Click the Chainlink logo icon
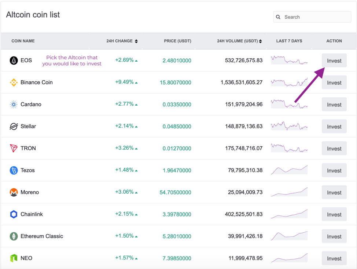The image size is (357, 269). pos(14,214)
